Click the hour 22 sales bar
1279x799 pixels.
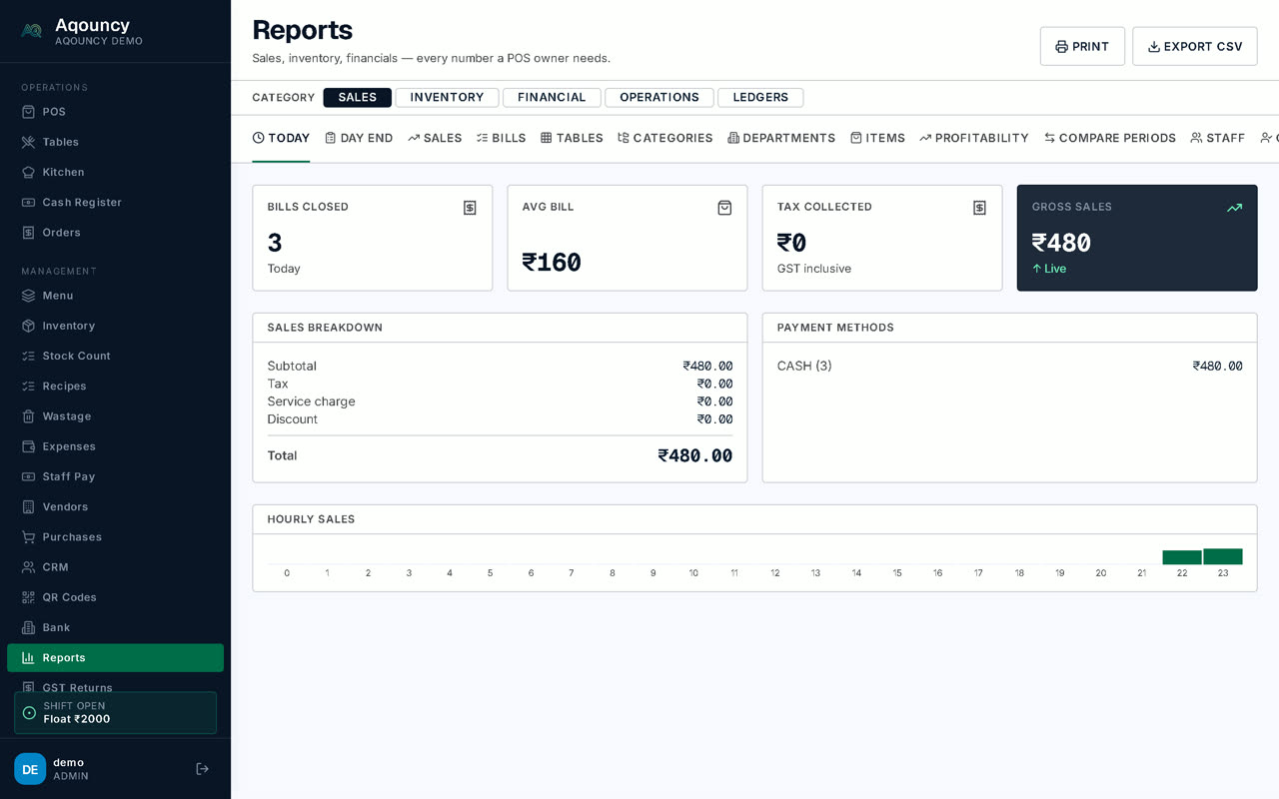click(1182, 557)
